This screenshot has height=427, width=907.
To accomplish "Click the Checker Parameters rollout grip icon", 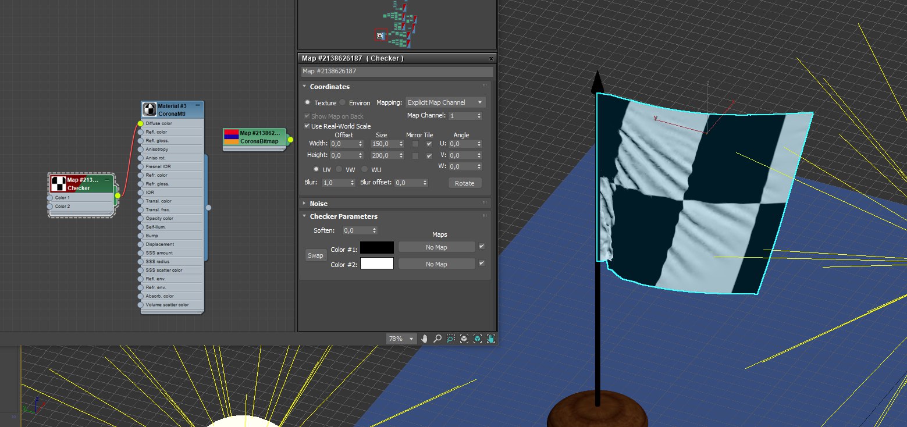I will click(x=485, y=216).
